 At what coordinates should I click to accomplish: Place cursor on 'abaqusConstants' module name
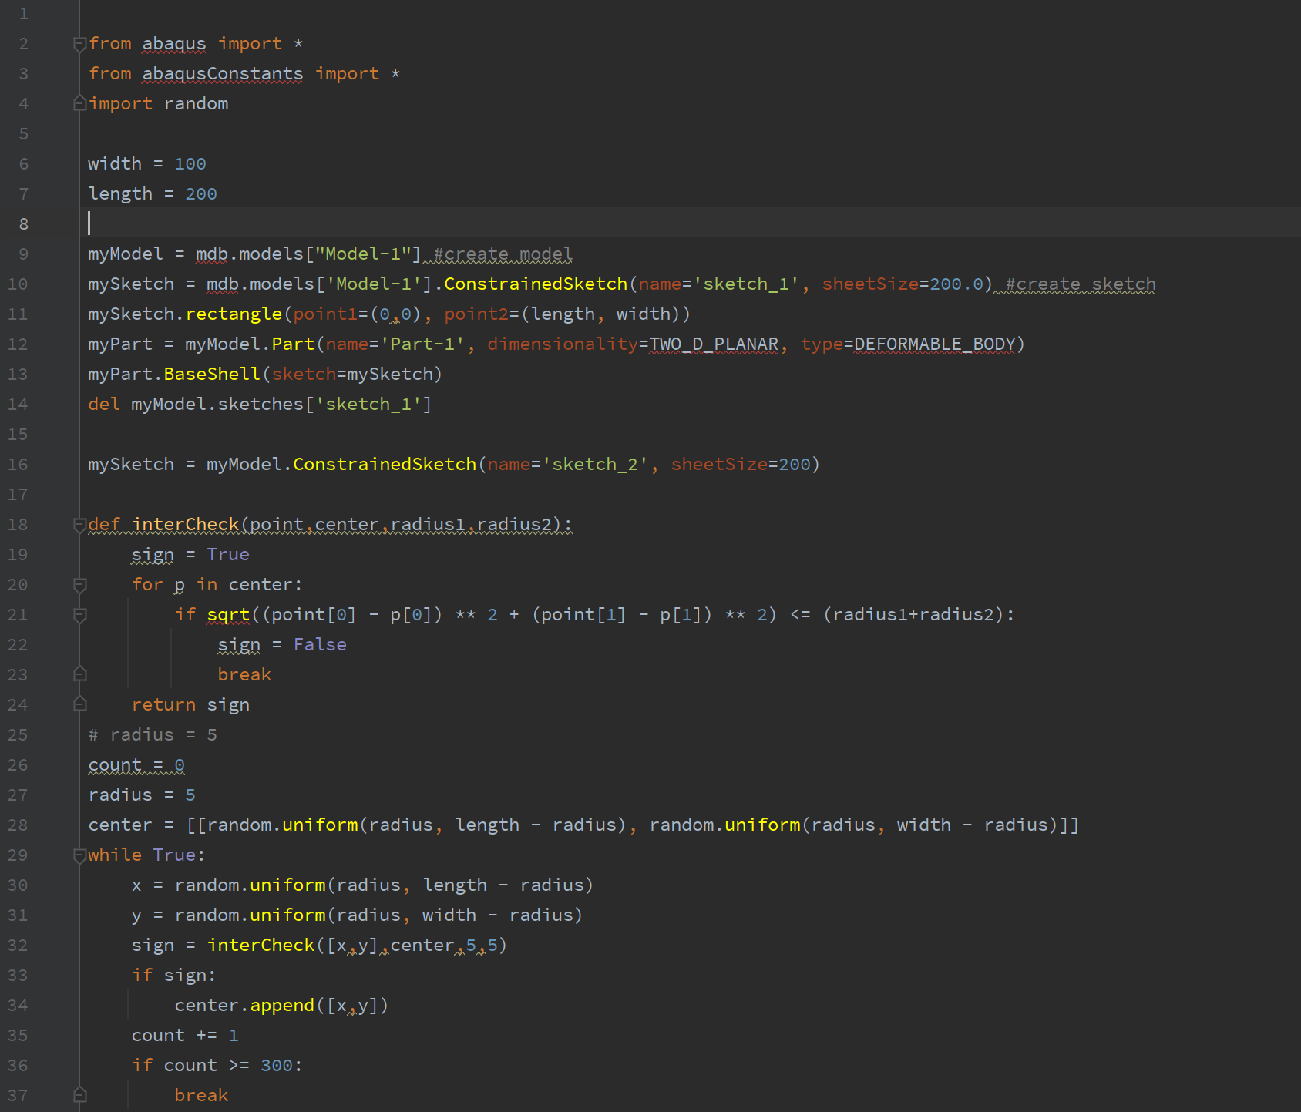pos(223,73)
